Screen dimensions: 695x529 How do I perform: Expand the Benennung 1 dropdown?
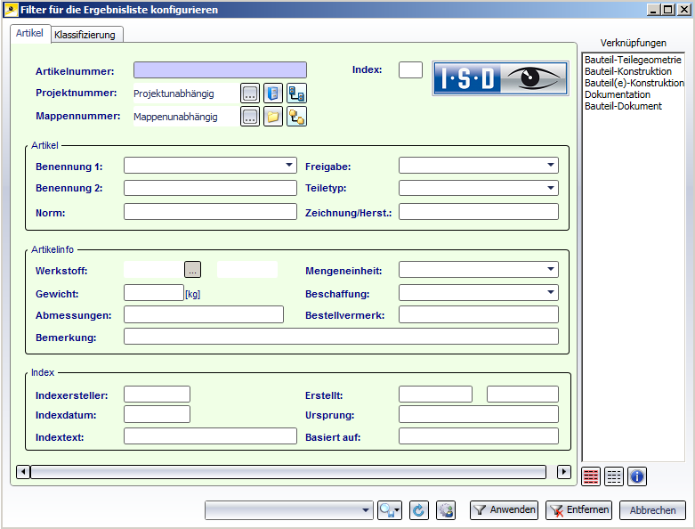pos(289,165)
